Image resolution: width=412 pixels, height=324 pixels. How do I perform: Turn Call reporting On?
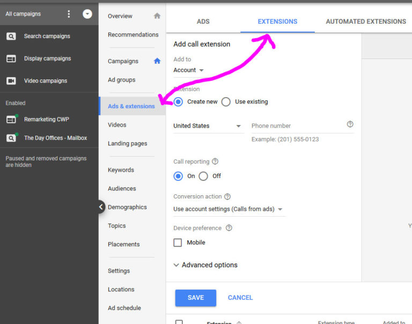click(x=178, y=176)
